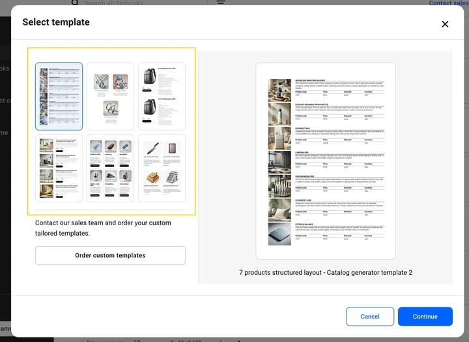The height and width of the screenshot is (342, 469).
Task: Click the 'Contact our sales team' text
Action: click(x=103, y=228)
